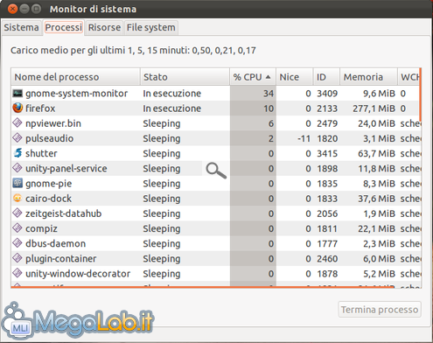Open the File system tab
Image resolution: width=433 pixels, height=343 pixels.
coord(151,27)
